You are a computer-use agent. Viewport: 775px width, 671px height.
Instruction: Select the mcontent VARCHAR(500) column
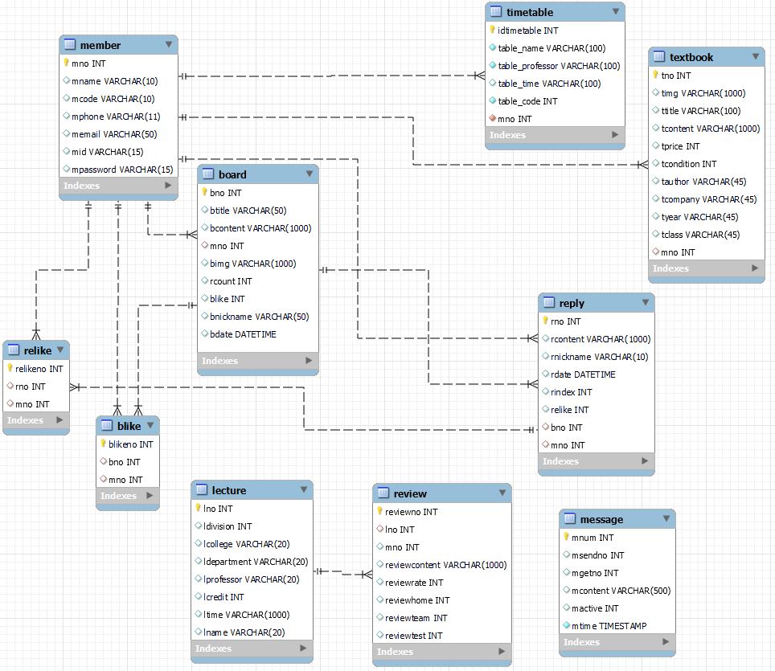point(617,591)
